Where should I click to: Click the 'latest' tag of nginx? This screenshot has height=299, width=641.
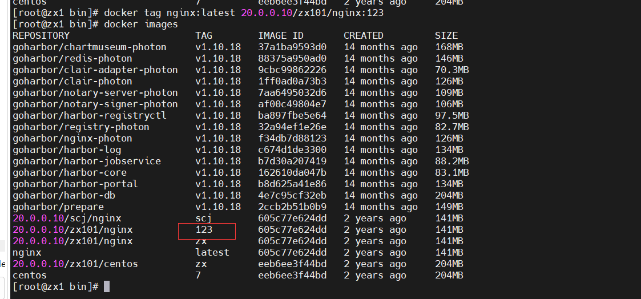click(212, 253)
